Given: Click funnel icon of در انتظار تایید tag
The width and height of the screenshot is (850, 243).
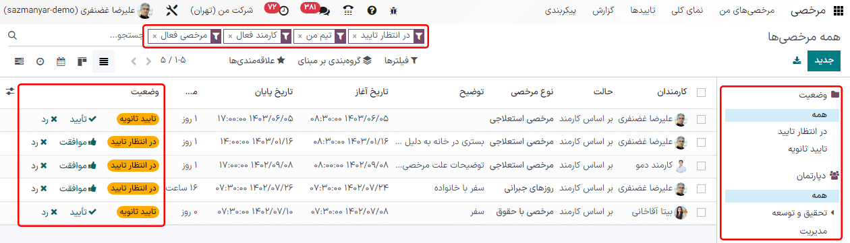Looking at the screenshot, I should pos(419,36).
